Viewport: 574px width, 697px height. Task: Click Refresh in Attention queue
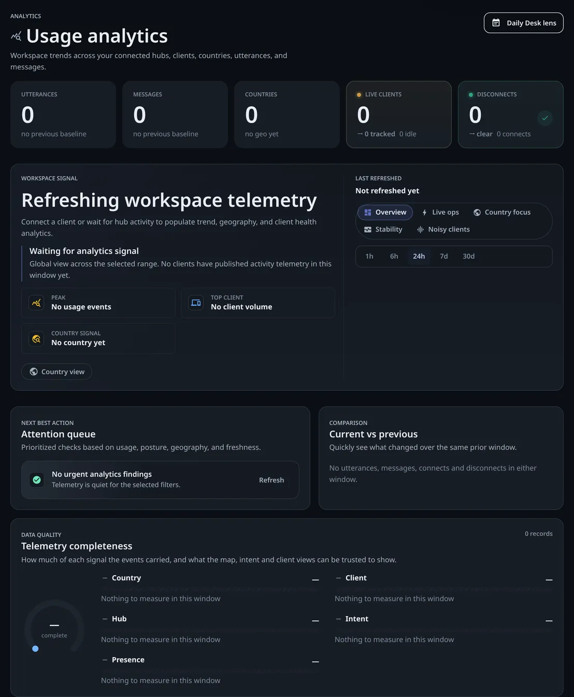tap(271, 480)
